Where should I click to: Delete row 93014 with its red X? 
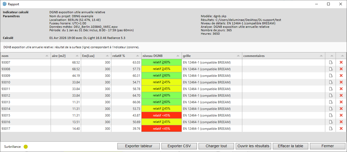click(341, 109)
